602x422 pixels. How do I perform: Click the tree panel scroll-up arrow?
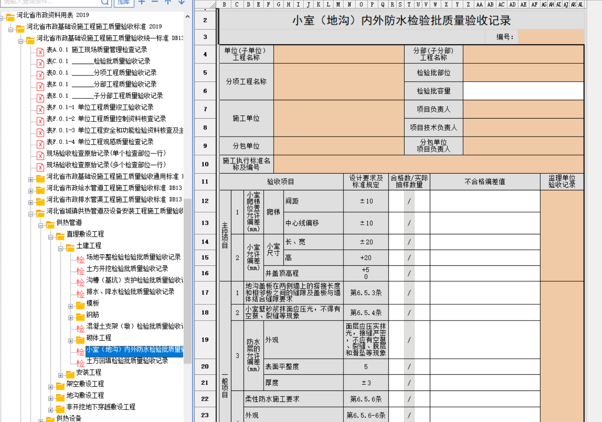(x=187, y=17)
